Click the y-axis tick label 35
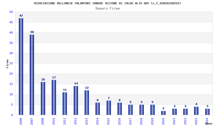The height and width of the screenshot is (126, 215). [11, 43]
